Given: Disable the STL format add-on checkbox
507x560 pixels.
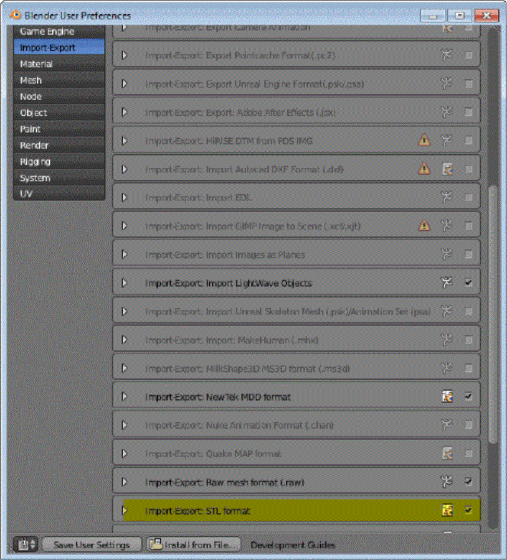Looking at the screenshot, I should click(x=468, y=511).
